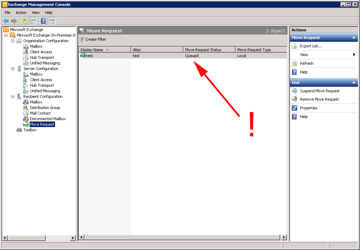Select Hub Transport under Organization Configuration
This screenshot has width=360, height=250.
tap(42, 57)
